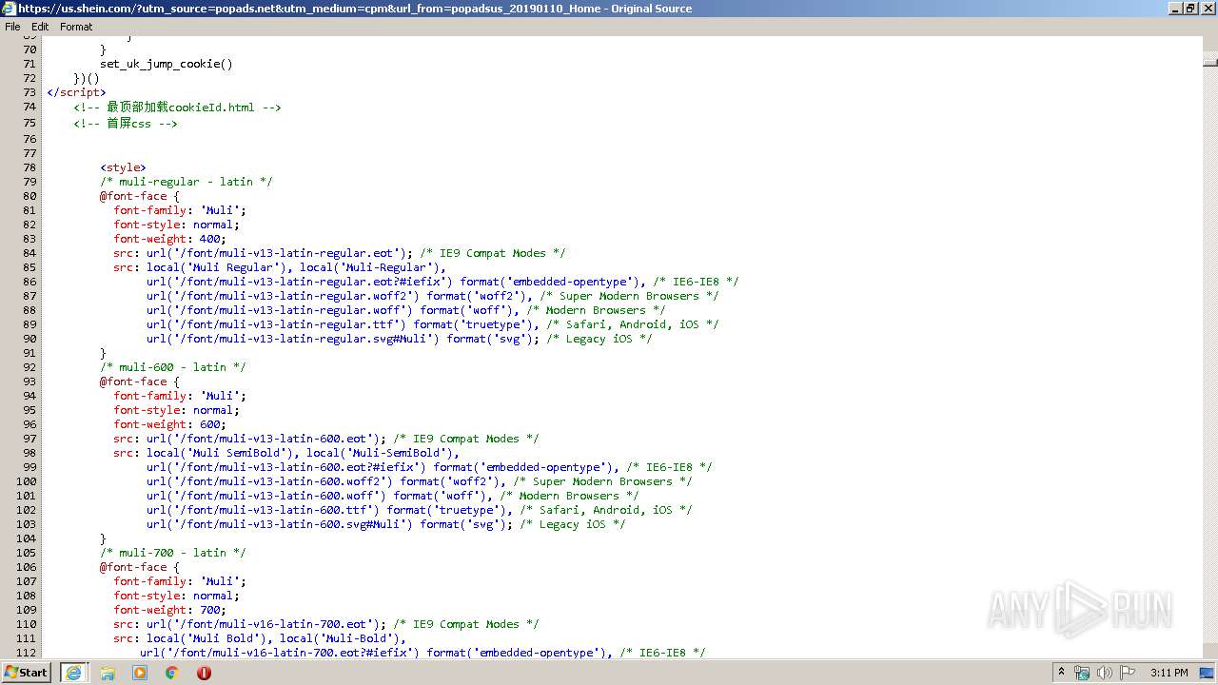Launch Opera browser from taskbar

[204, 673]
